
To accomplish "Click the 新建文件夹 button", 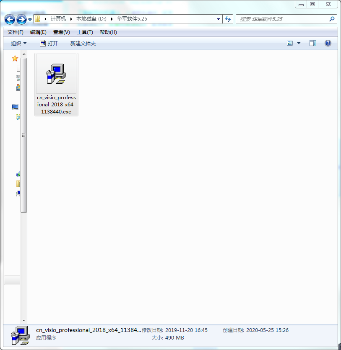I will (x=83, y=43).
